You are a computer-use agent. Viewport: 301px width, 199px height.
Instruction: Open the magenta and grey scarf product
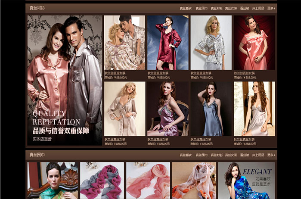(102, 180)
